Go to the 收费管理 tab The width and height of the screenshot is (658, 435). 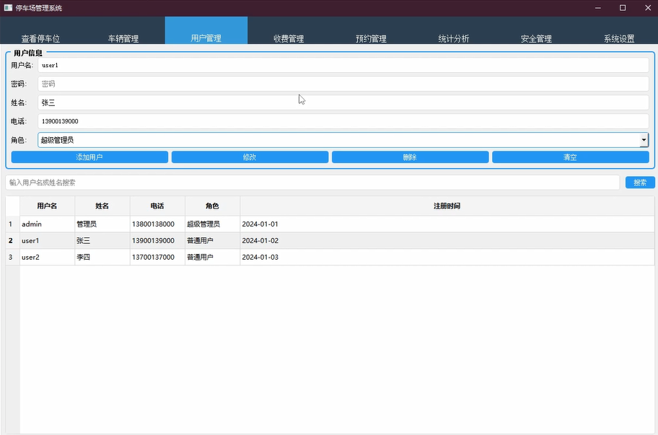[x=289, y=30]
